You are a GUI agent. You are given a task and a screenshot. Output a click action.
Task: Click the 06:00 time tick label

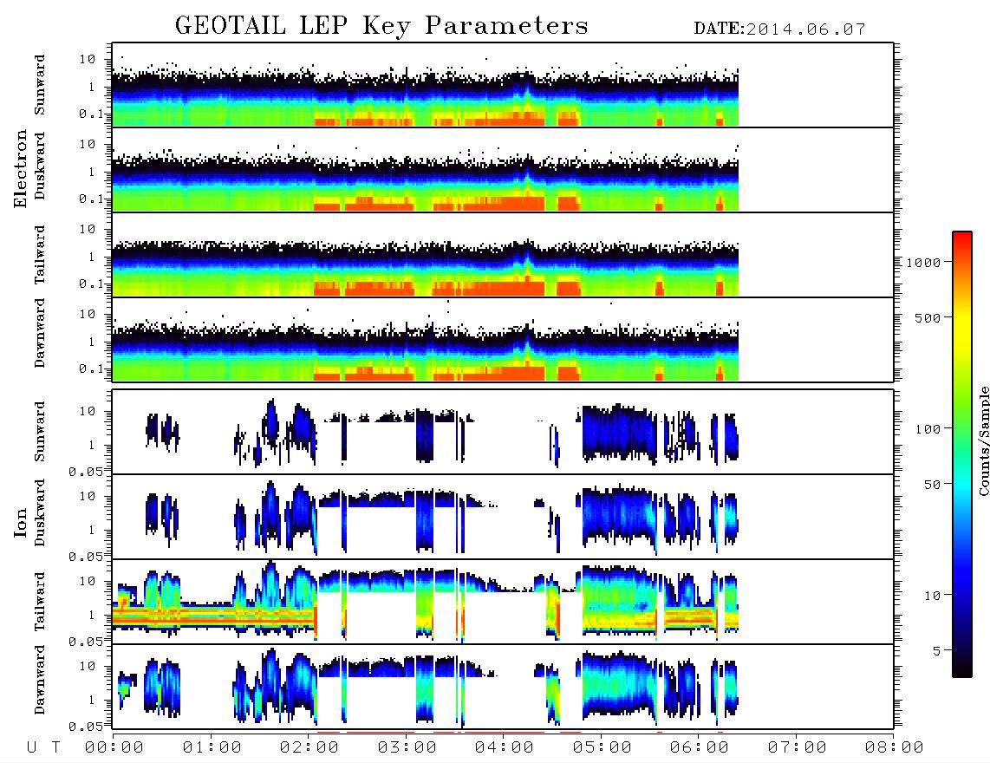tap(700, 748)
